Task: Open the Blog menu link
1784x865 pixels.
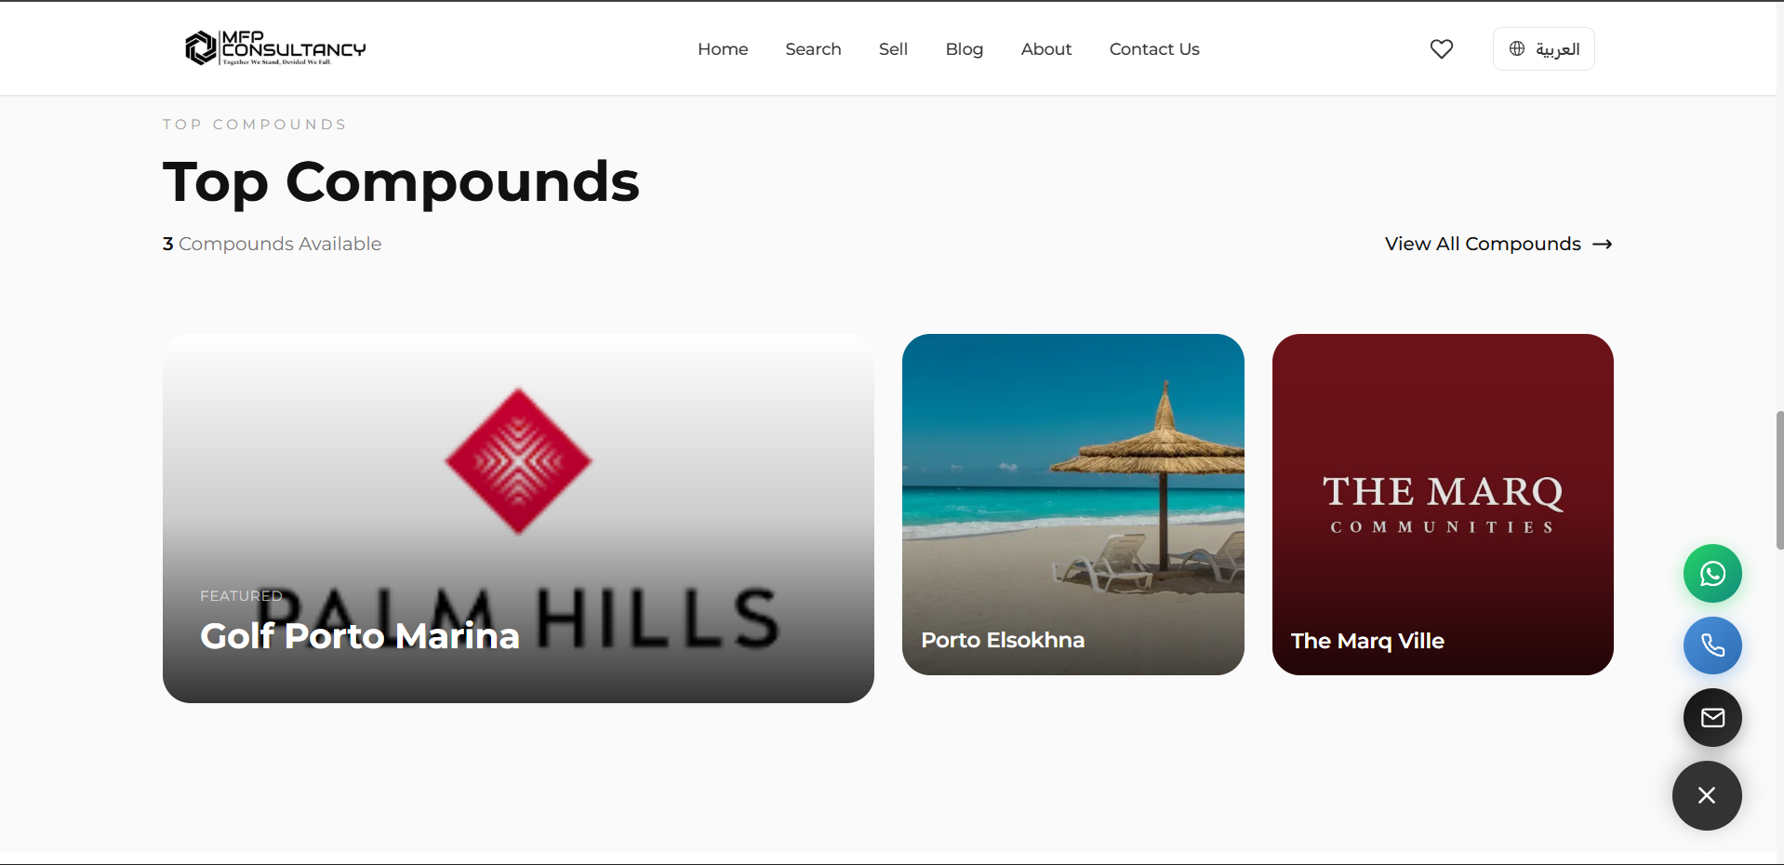Action: click(x=965, y=49)
